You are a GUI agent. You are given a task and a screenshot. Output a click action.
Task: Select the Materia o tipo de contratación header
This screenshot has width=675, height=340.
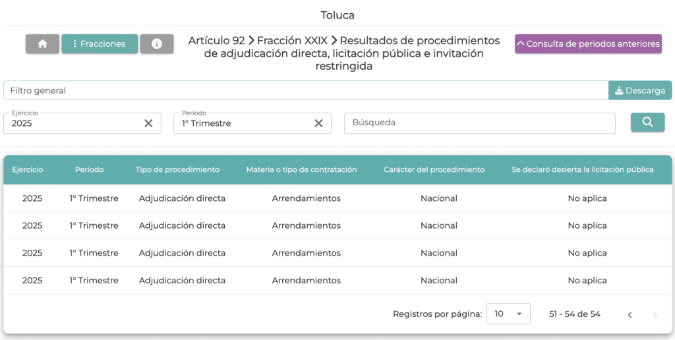(x=301, y=169)
